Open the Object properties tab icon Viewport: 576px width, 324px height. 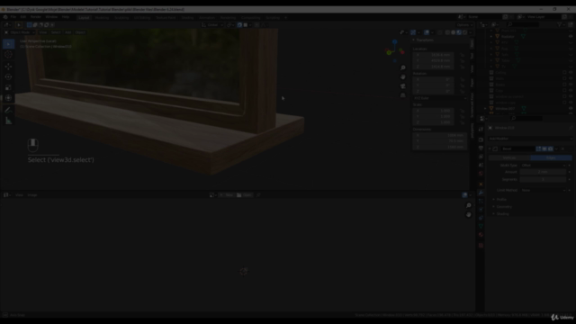point(481,184)
